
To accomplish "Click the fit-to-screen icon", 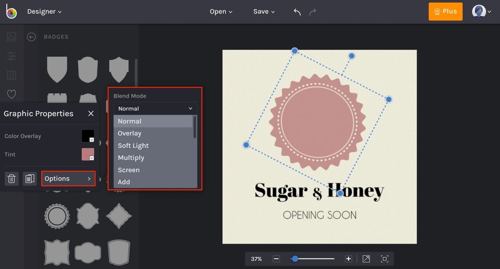I will click(x=385, y=259).
